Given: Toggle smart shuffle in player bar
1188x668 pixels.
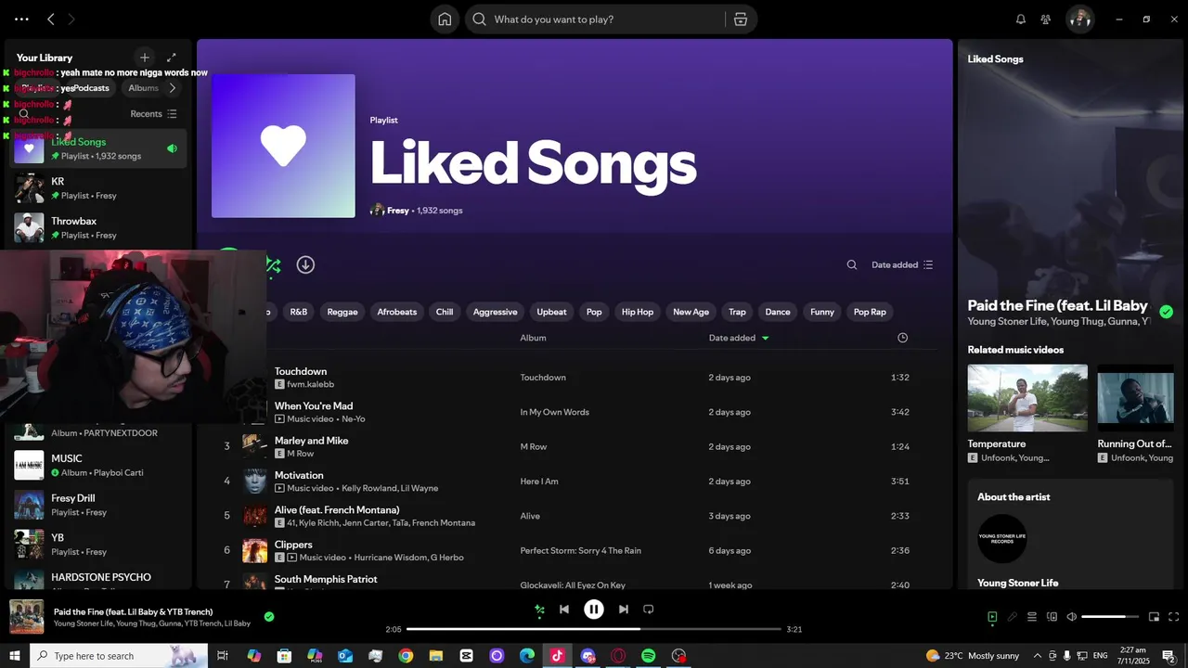Looking at the screenshot, I should point(539,610).
